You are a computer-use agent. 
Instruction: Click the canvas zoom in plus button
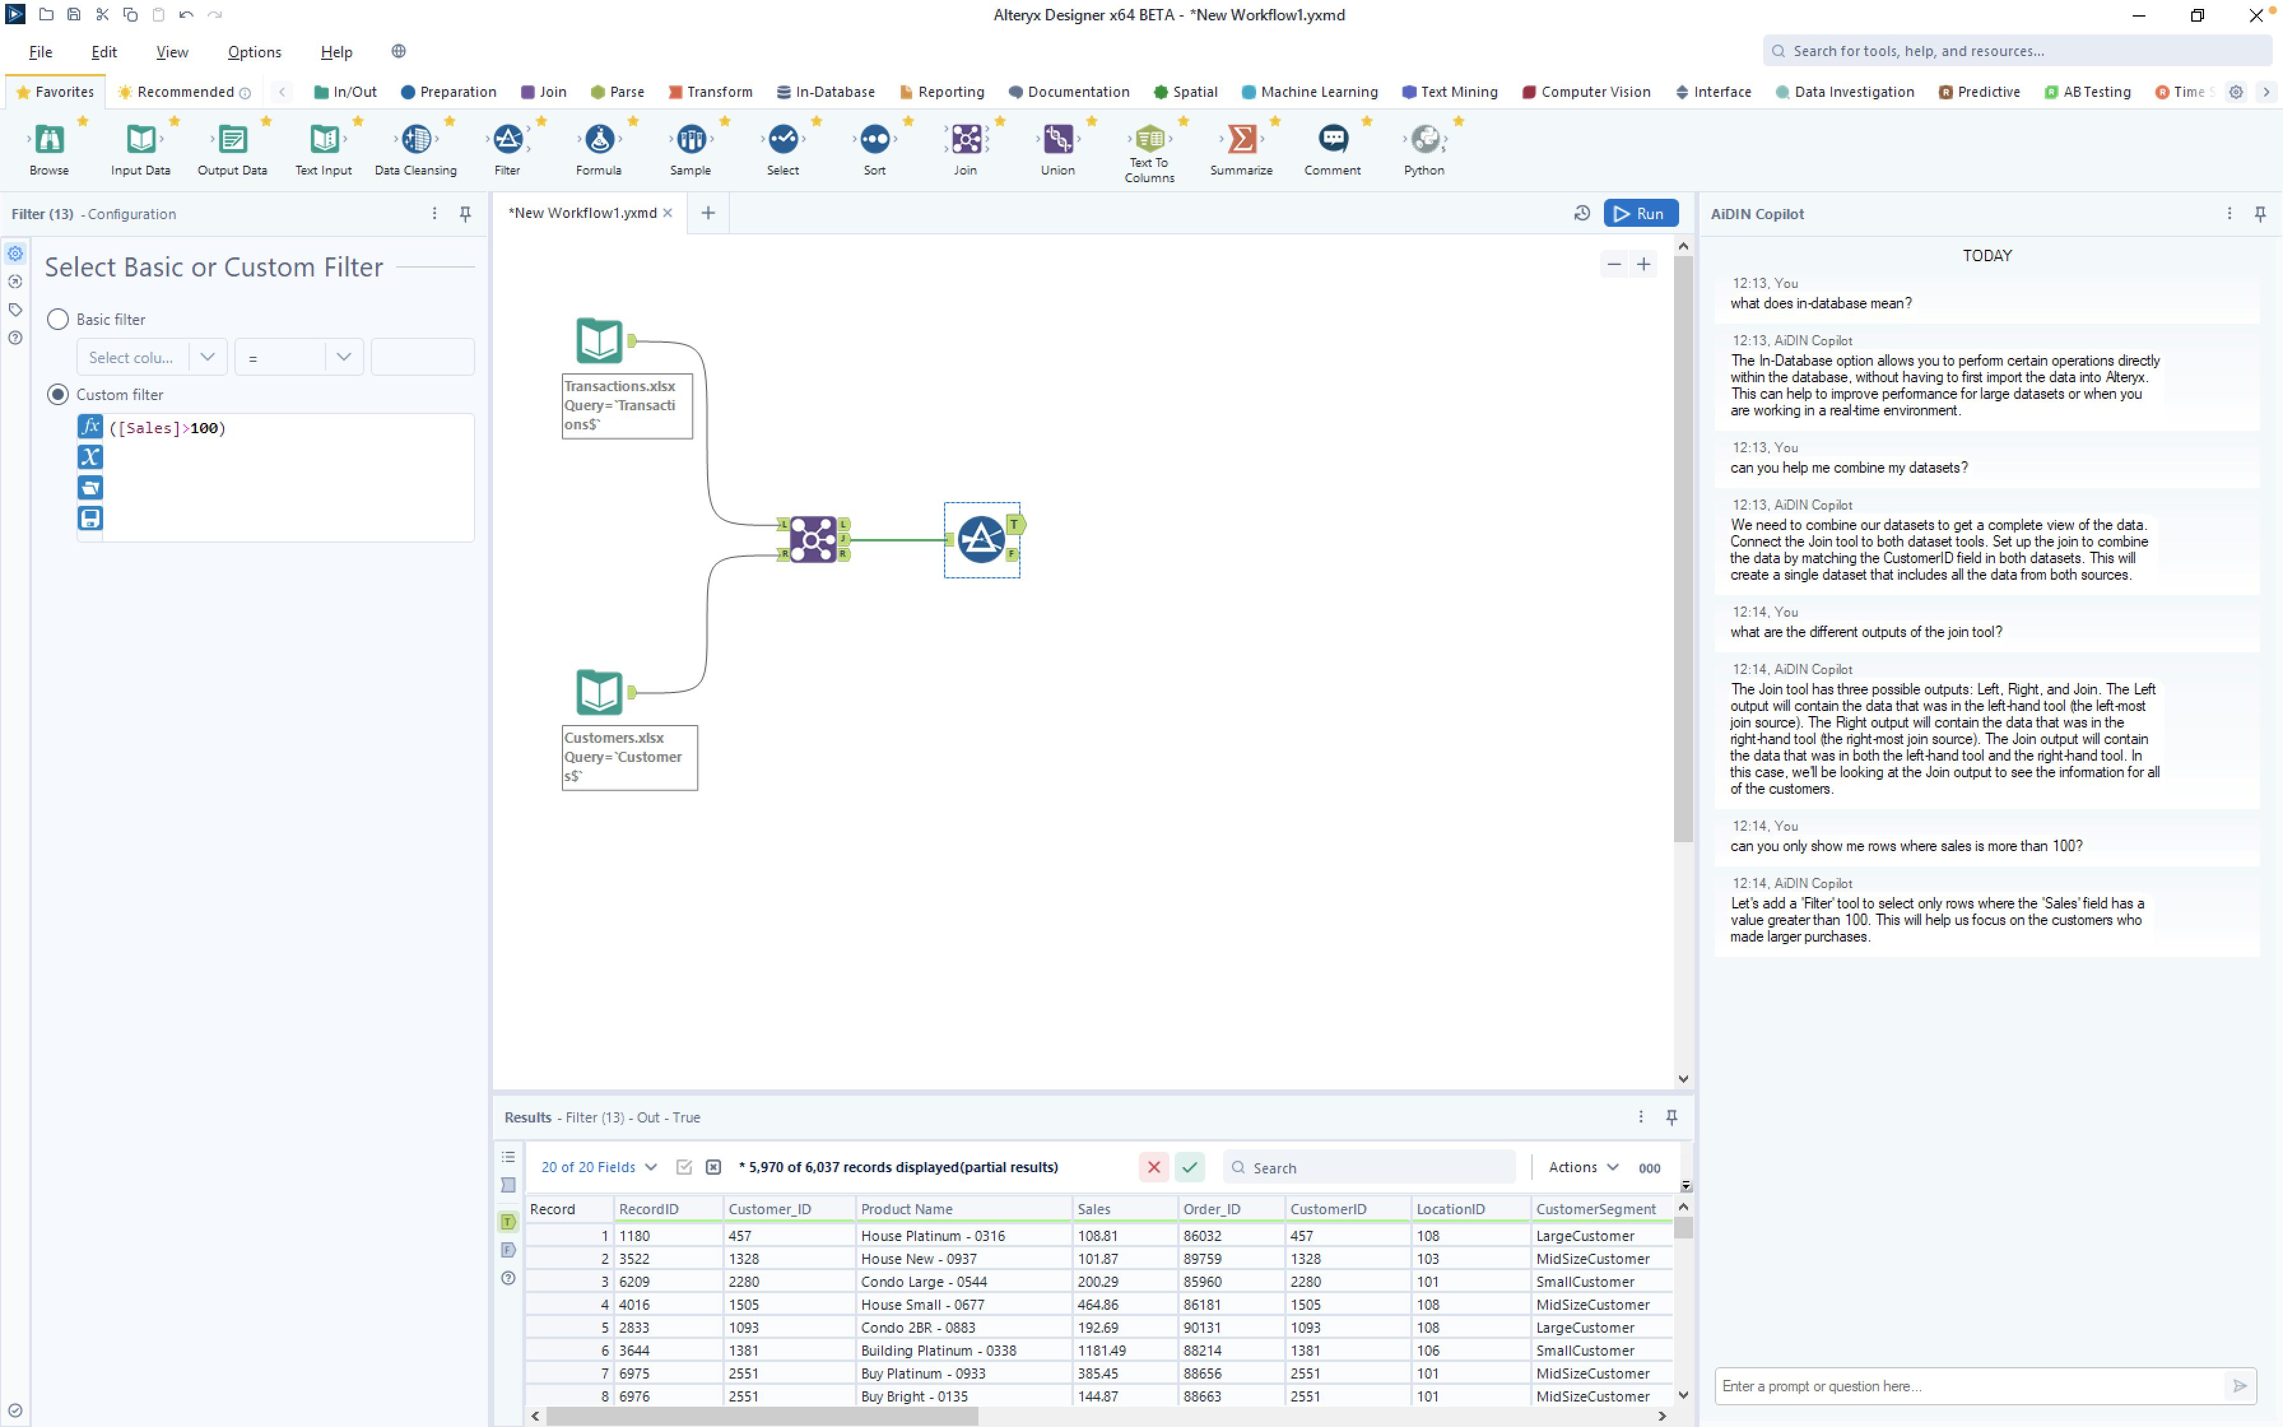(x=1643, y=264)
